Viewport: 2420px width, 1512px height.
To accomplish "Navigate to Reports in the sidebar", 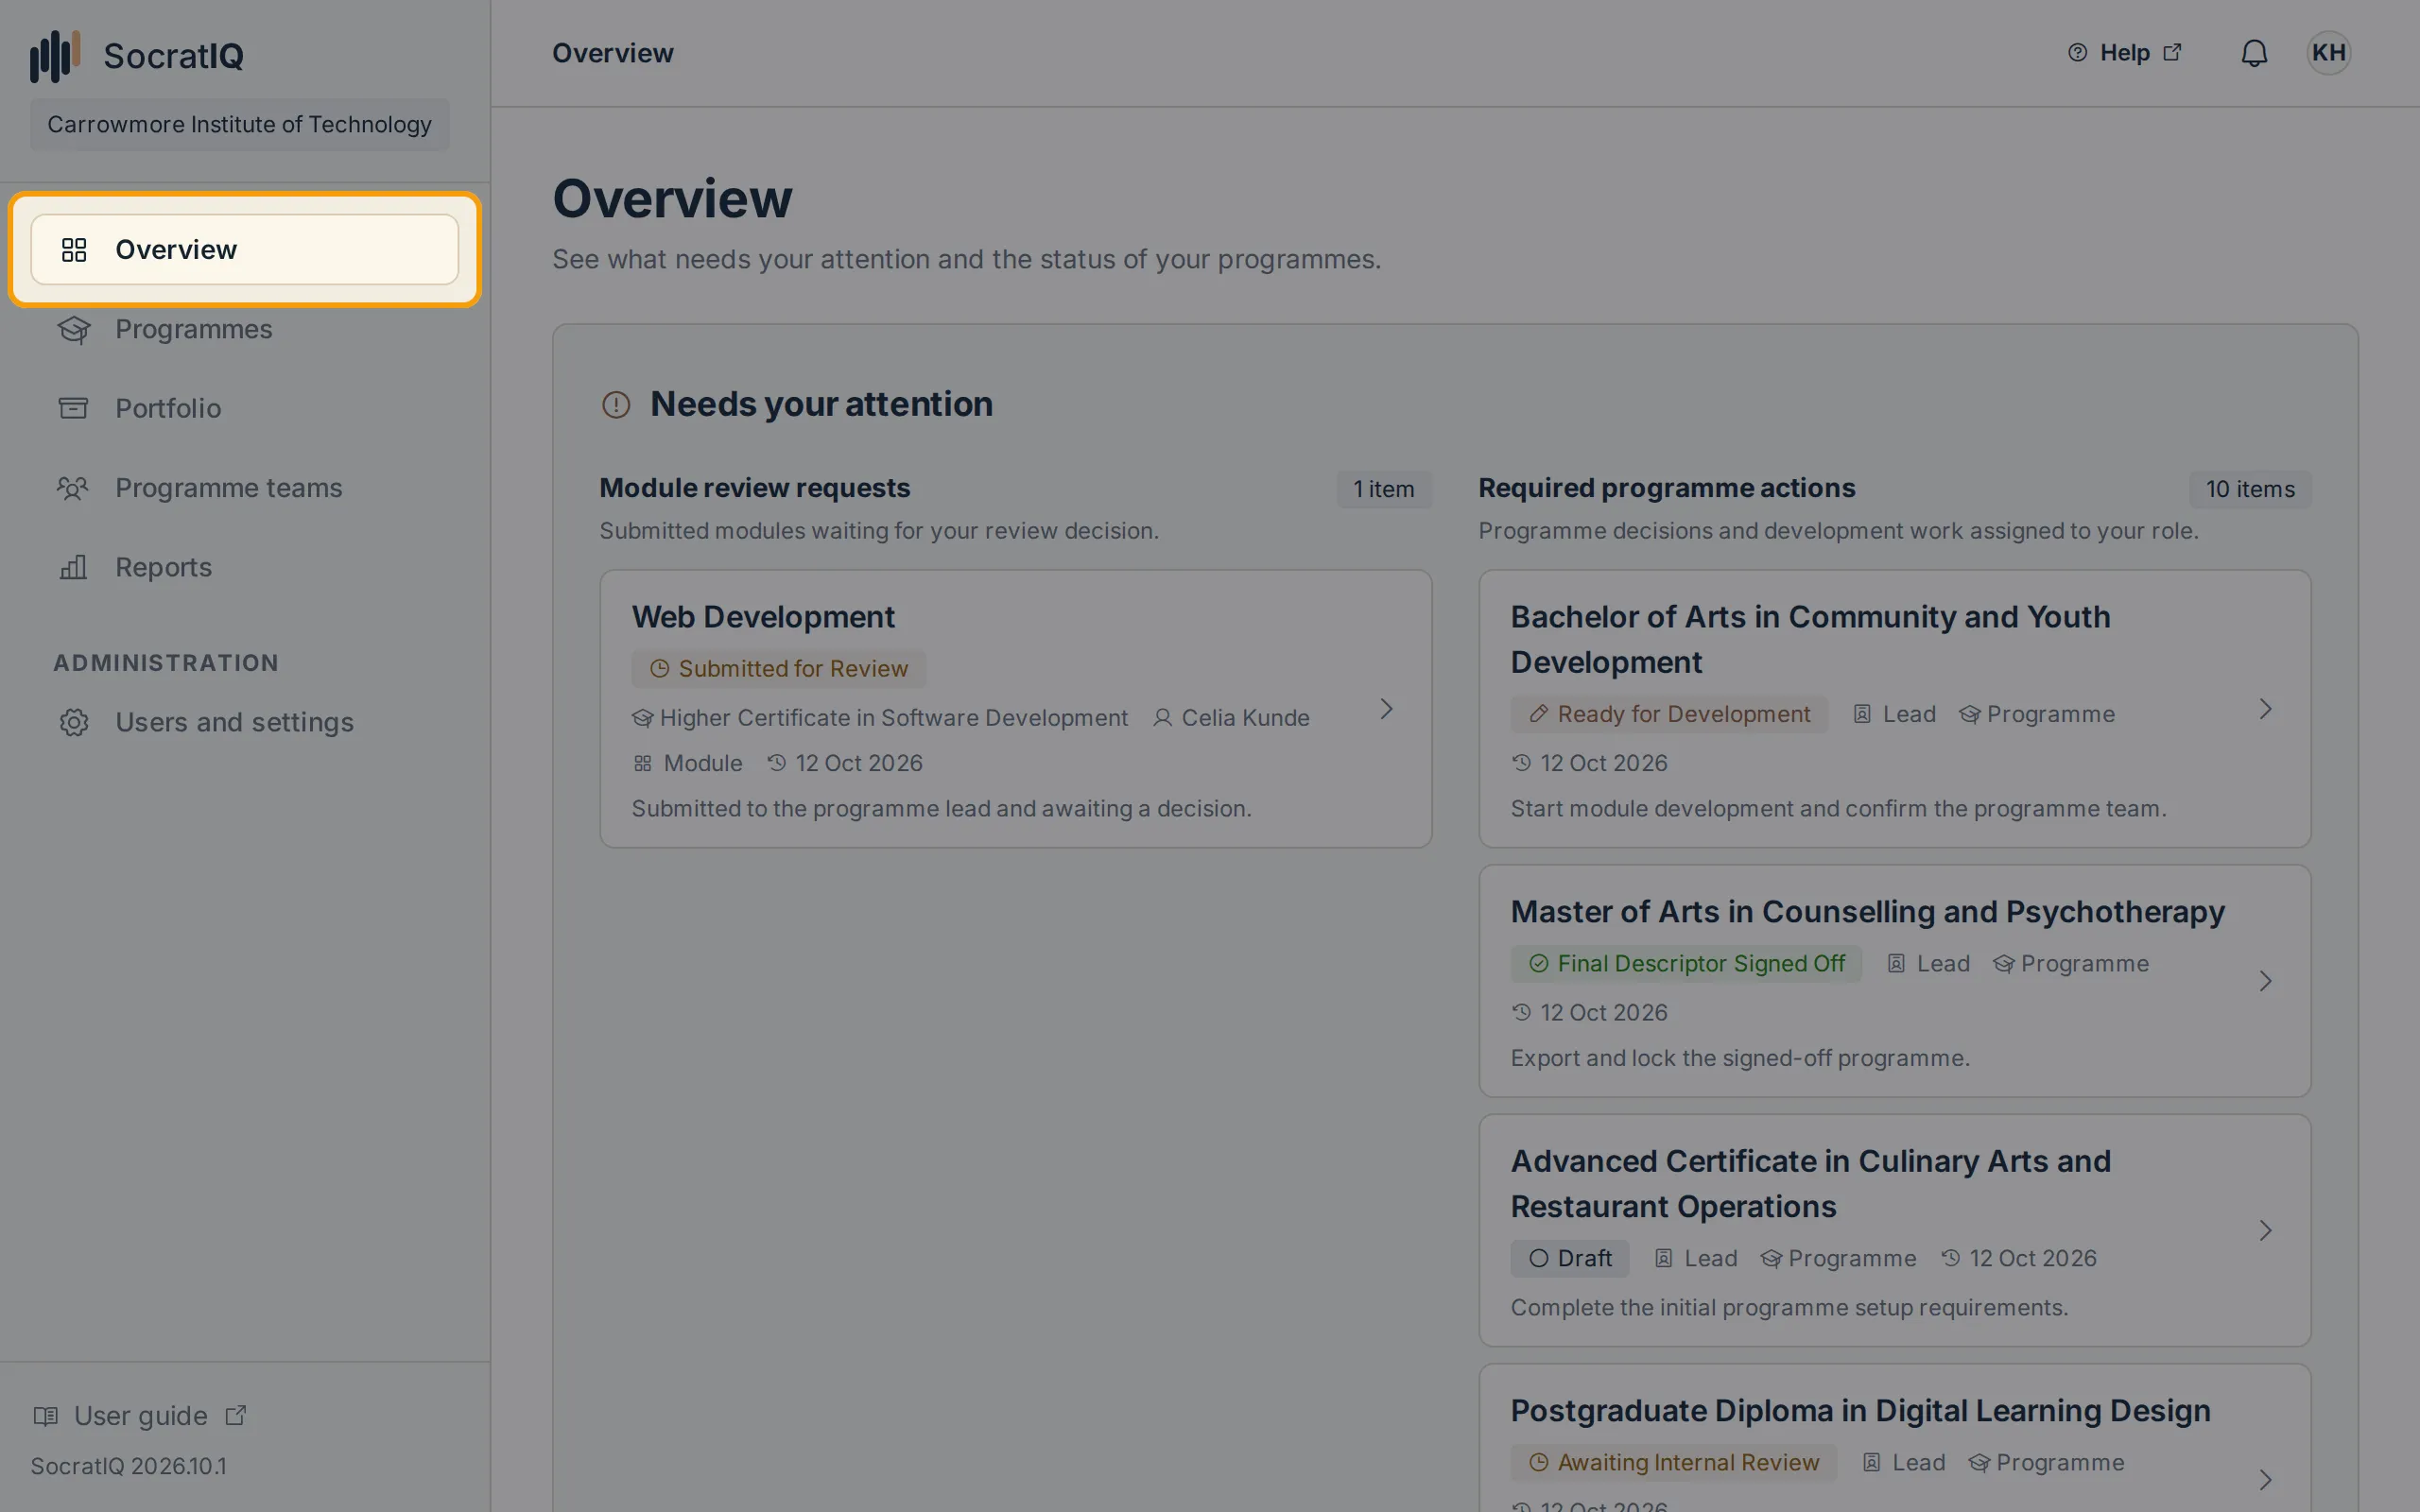I will [245, 567].
